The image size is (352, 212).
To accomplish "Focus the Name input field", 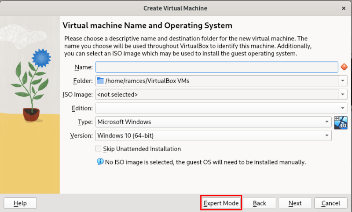I will click(x=216, y=67).
